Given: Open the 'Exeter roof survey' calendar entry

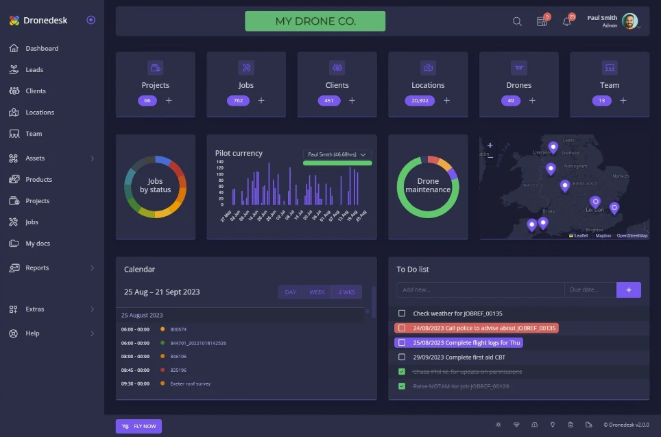Looking at the screenshot, I should (x=191, y=384).
